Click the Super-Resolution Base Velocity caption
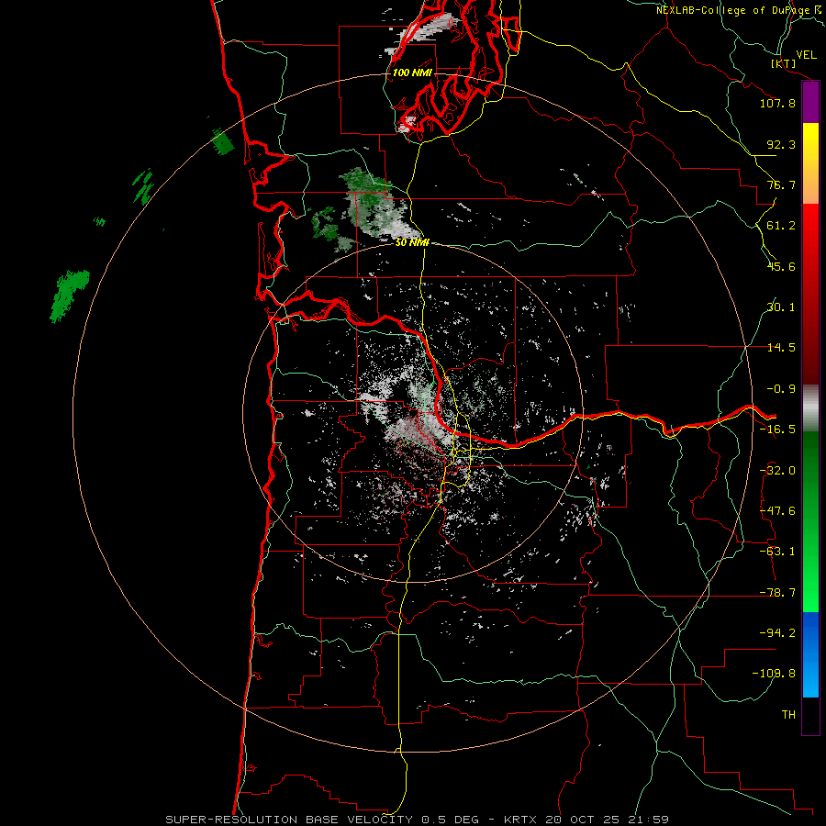The height and width of the screenshot is (826, 826). [x=418, y=820]
